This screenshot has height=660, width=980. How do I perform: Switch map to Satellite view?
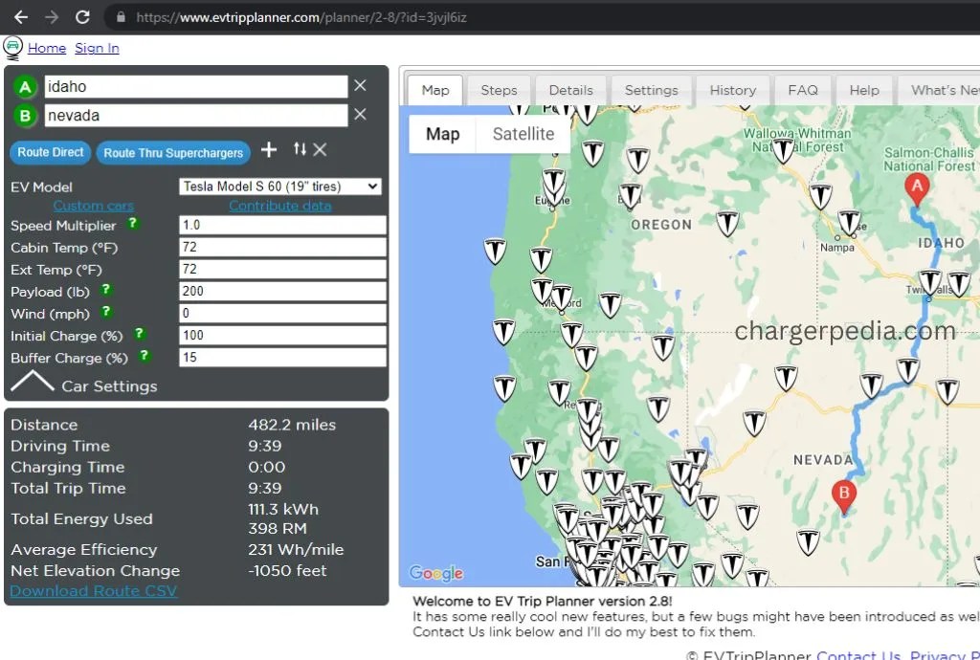522,134
